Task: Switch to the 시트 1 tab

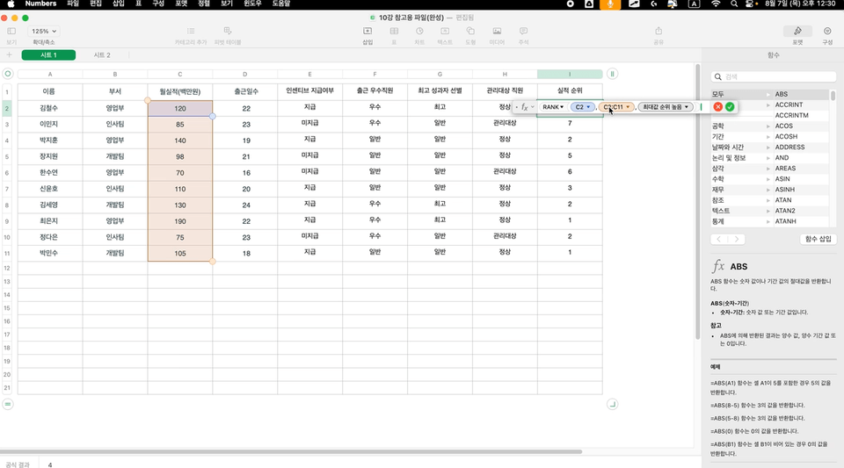Action: click(48, 54)
